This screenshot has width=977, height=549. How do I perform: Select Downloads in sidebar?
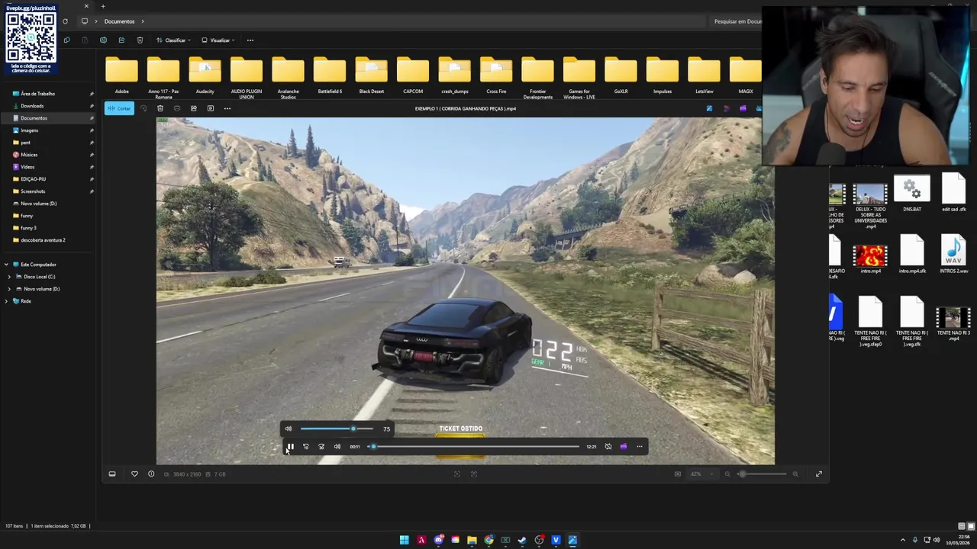coord(32,106)
